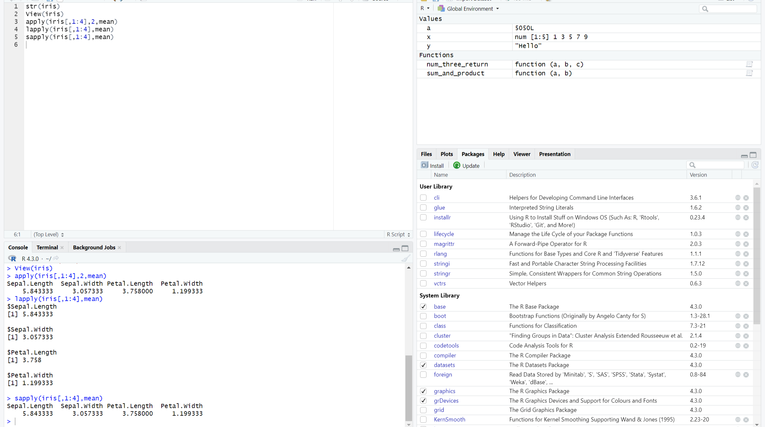Enable the stringr package checkbox
The height and width of the screenshot is (427, 765).
click(423, 273)
